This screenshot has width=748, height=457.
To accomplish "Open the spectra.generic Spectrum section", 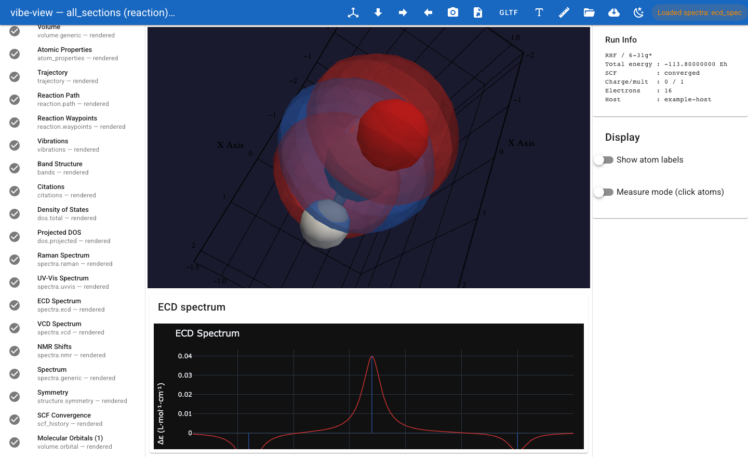I will [x=73, y=374].
